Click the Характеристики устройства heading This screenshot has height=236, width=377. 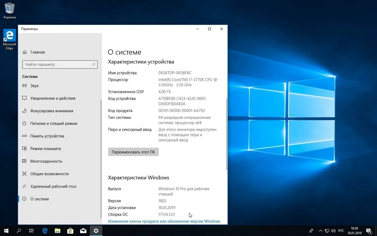[141, 62]
